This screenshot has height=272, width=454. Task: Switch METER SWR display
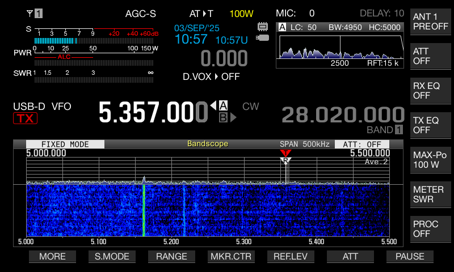[x=431, y=194]
